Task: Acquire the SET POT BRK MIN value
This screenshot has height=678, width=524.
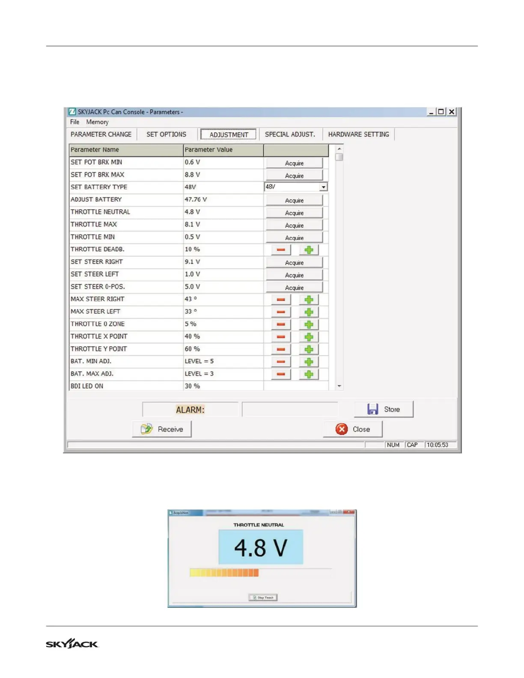Action: click(x=294, y=163)
